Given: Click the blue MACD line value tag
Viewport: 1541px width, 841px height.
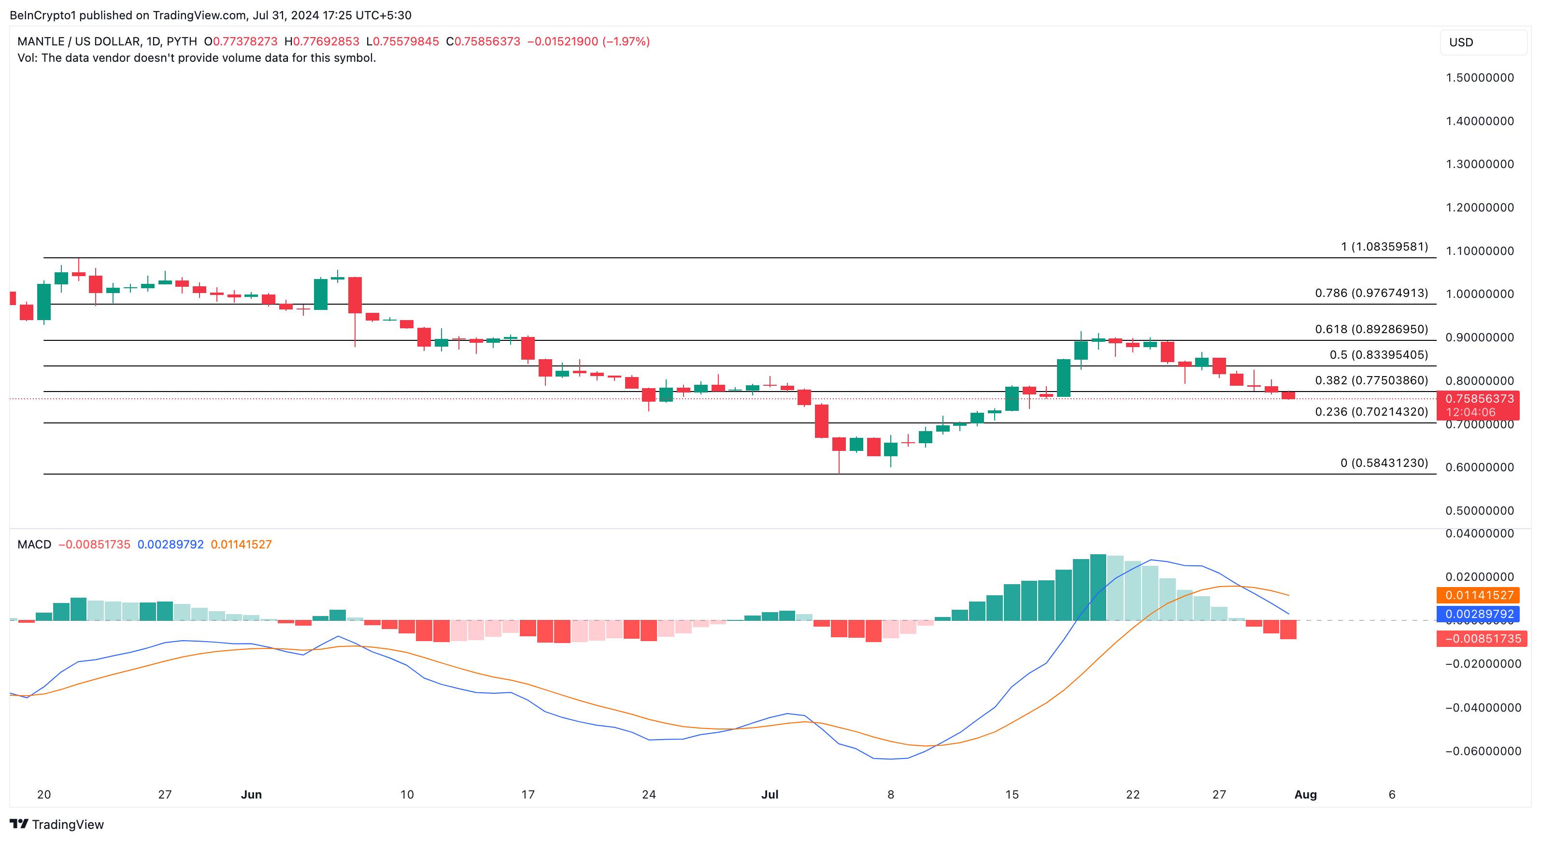Looking at the screenshot, I should (1479, 614).
